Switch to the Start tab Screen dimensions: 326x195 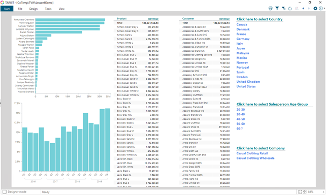7,9
